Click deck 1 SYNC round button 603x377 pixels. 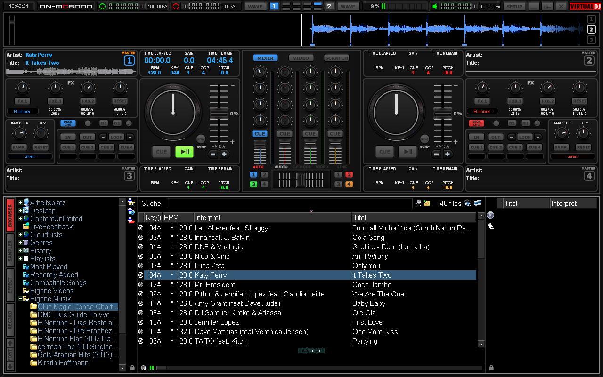(201, 139)
